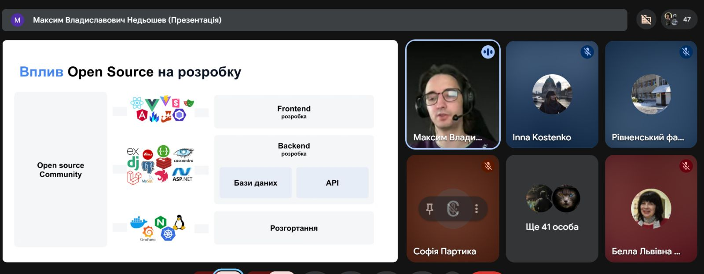Pin Софія Партика's tile using the pin icon

tap(430, 208)
